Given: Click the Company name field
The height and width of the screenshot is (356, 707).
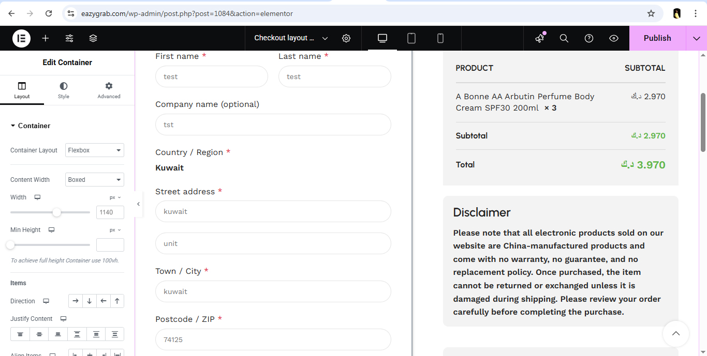Looking at the screenshot, I should click(273, 125).
